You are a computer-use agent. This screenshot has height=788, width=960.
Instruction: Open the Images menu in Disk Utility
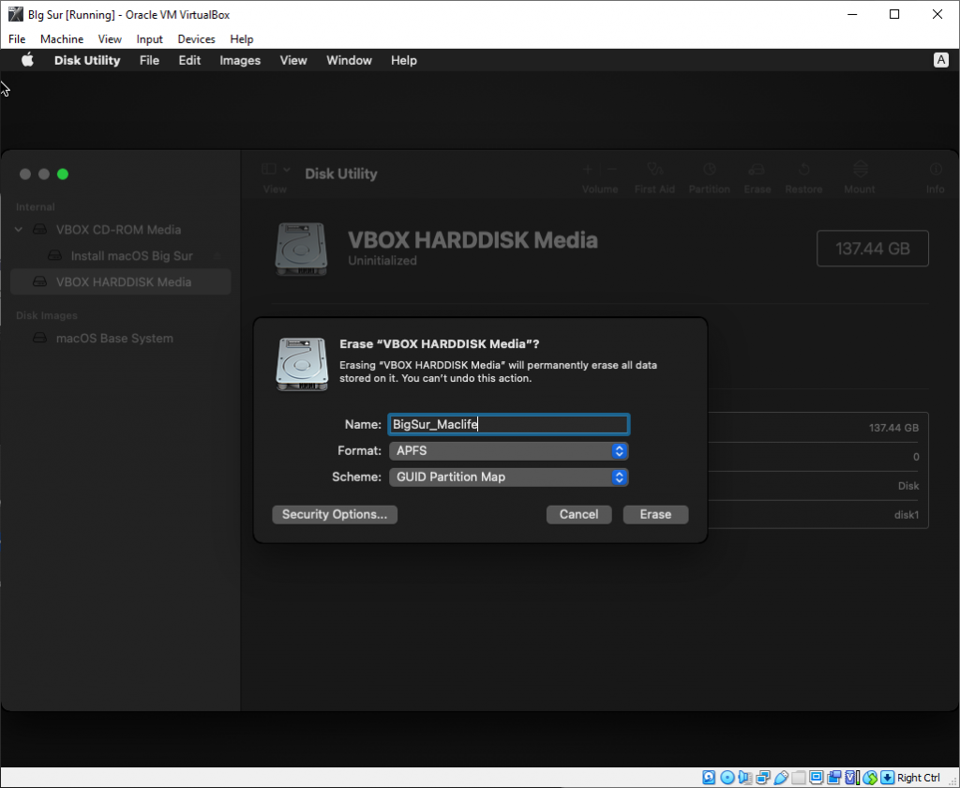[240, 60]
